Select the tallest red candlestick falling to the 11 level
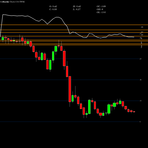This screenshot has height=148, width=148. [x=70, y=89]
